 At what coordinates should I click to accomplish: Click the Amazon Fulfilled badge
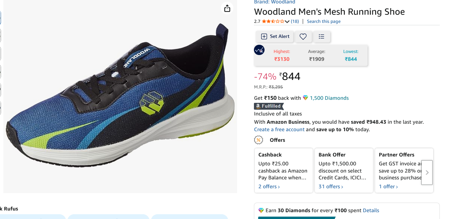coord(269,106)
